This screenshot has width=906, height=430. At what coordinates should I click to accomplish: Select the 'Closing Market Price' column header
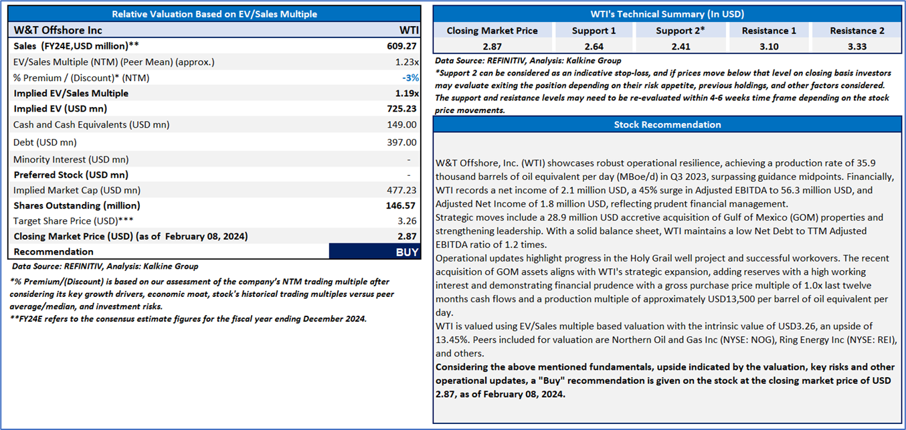click(x=492, y=30)
